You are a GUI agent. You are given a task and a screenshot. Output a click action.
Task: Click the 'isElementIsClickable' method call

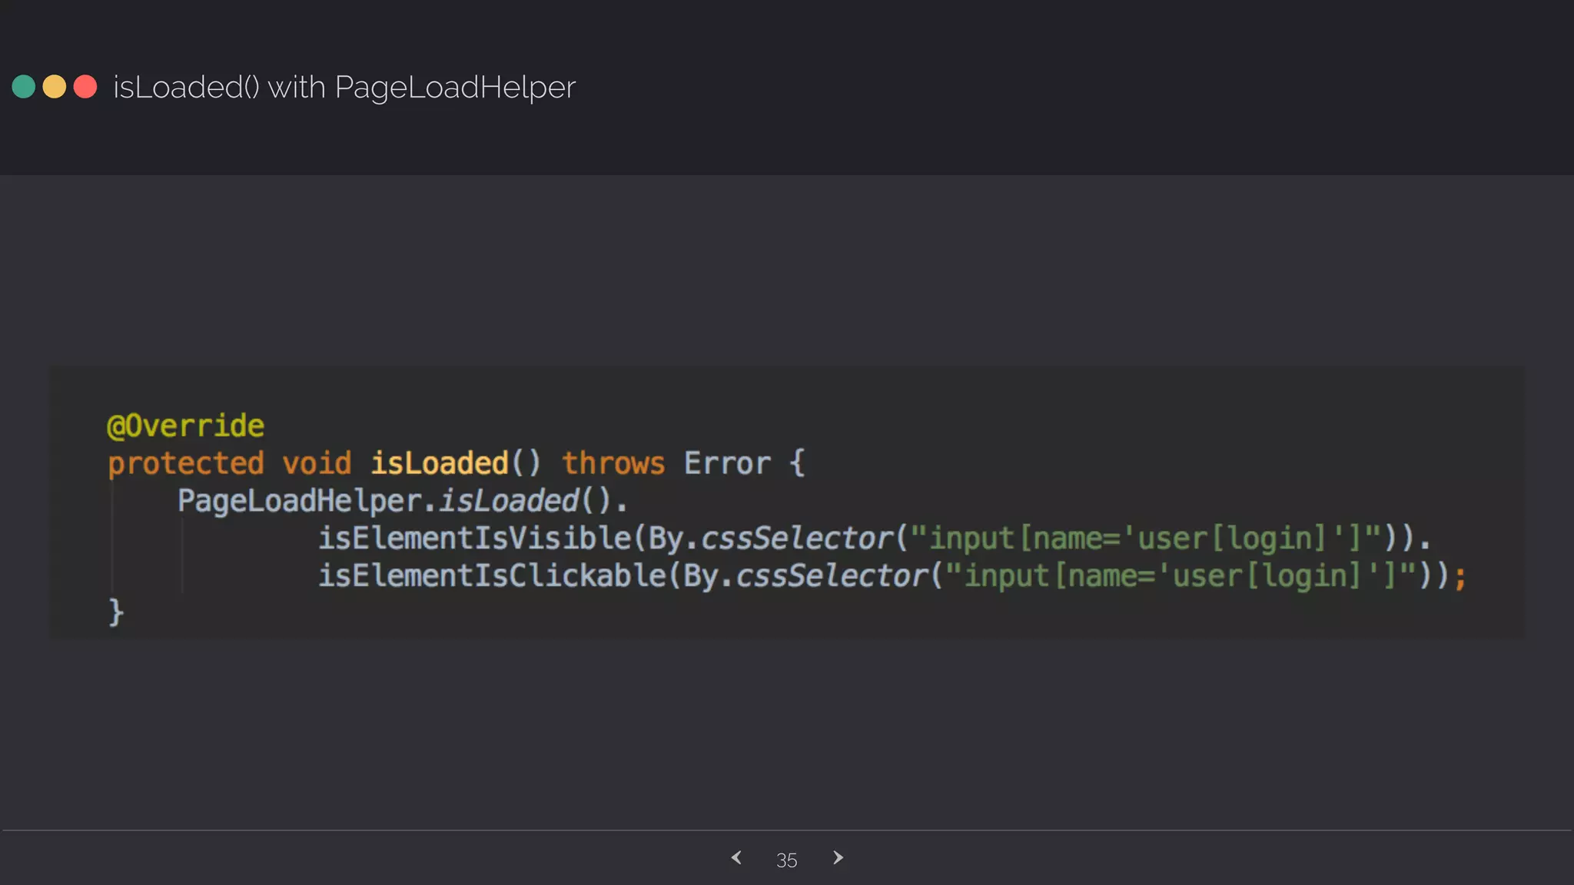[492, 575]
